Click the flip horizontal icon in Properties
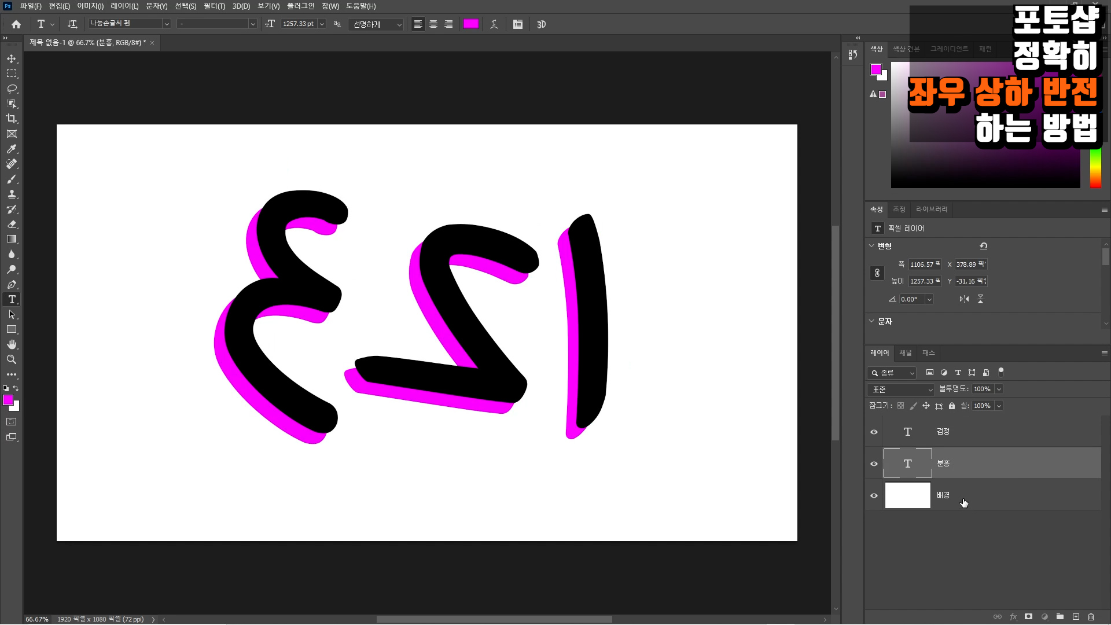The width and height of the screenshot is (1111, 625). (964, 299)
